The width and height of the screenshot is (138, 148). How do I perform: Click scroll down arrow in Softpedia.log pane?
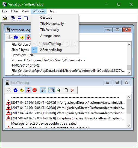click(x=129, y=73)
